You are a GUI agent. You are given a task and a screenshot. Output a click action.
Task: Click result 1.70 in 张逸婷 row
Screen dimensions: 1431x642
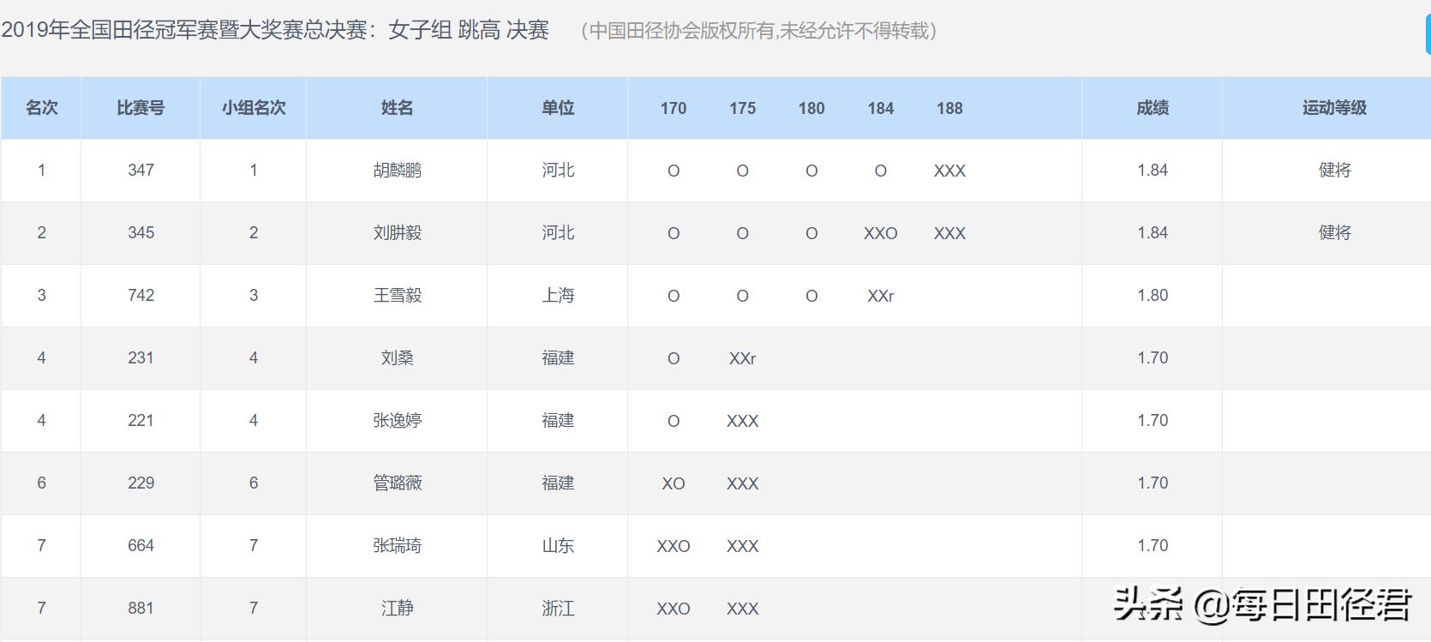(1153, 421)
